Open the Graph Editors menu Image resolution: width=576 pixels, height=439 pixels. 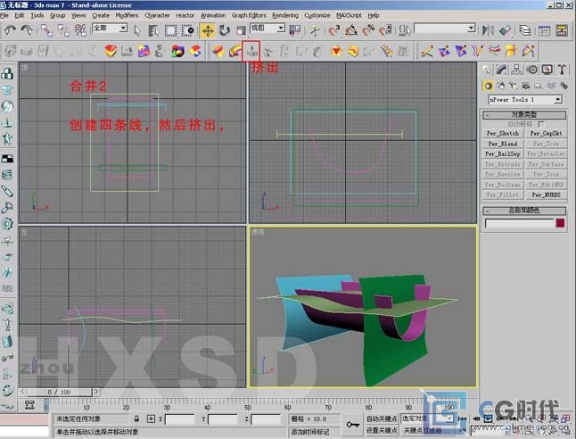[249, 15]
